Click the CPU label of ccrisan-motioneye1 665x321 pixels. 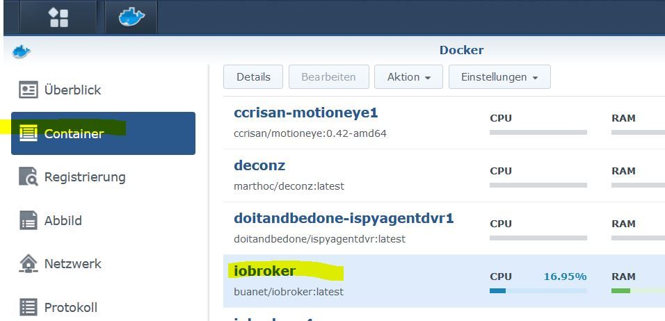[501, 118]
